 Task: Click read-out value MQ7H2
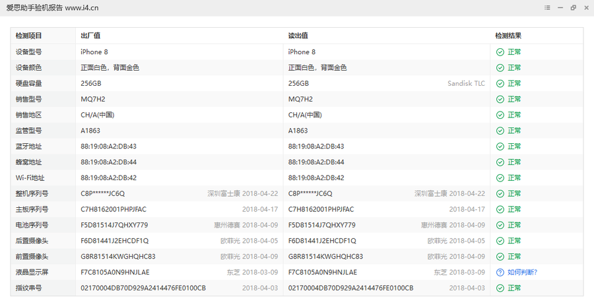tap(300, 99)
